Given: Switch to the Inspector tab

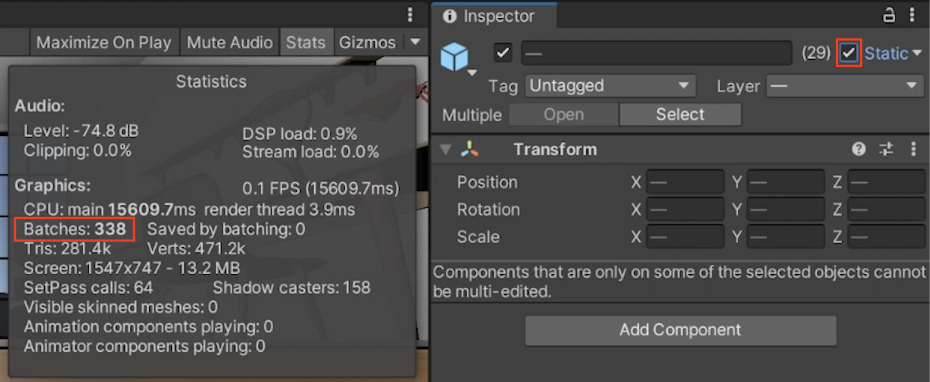Looking at the screenshot, I should [x=493, y=16].
